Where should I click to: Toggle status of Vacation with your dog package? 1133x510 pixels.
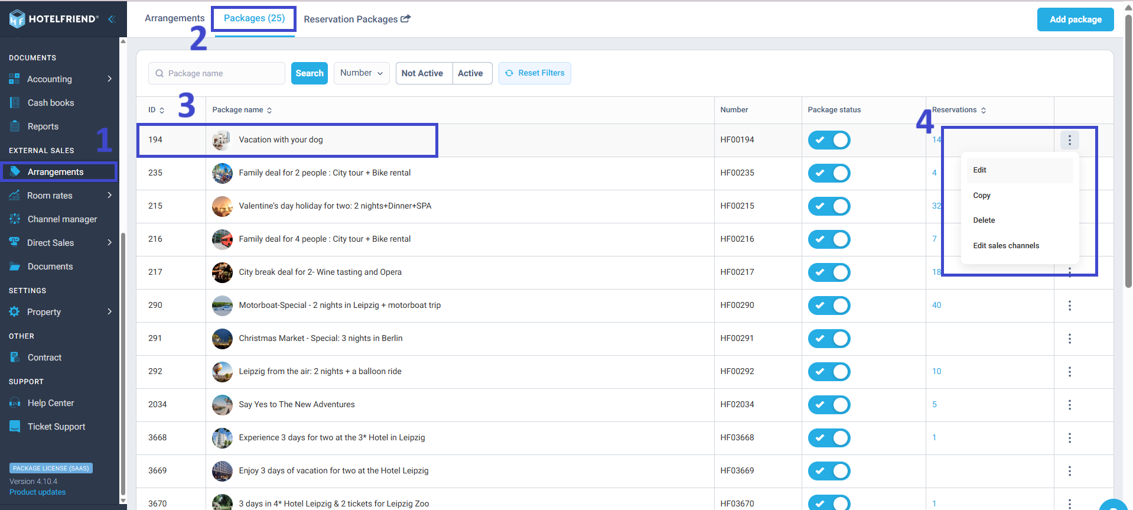829,140
